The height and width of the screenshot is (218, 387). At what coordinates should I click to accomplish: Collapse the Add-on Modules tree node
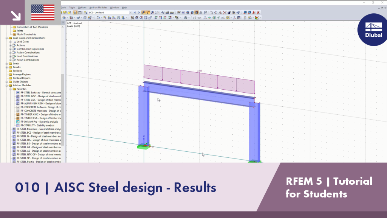click(7, 85)
